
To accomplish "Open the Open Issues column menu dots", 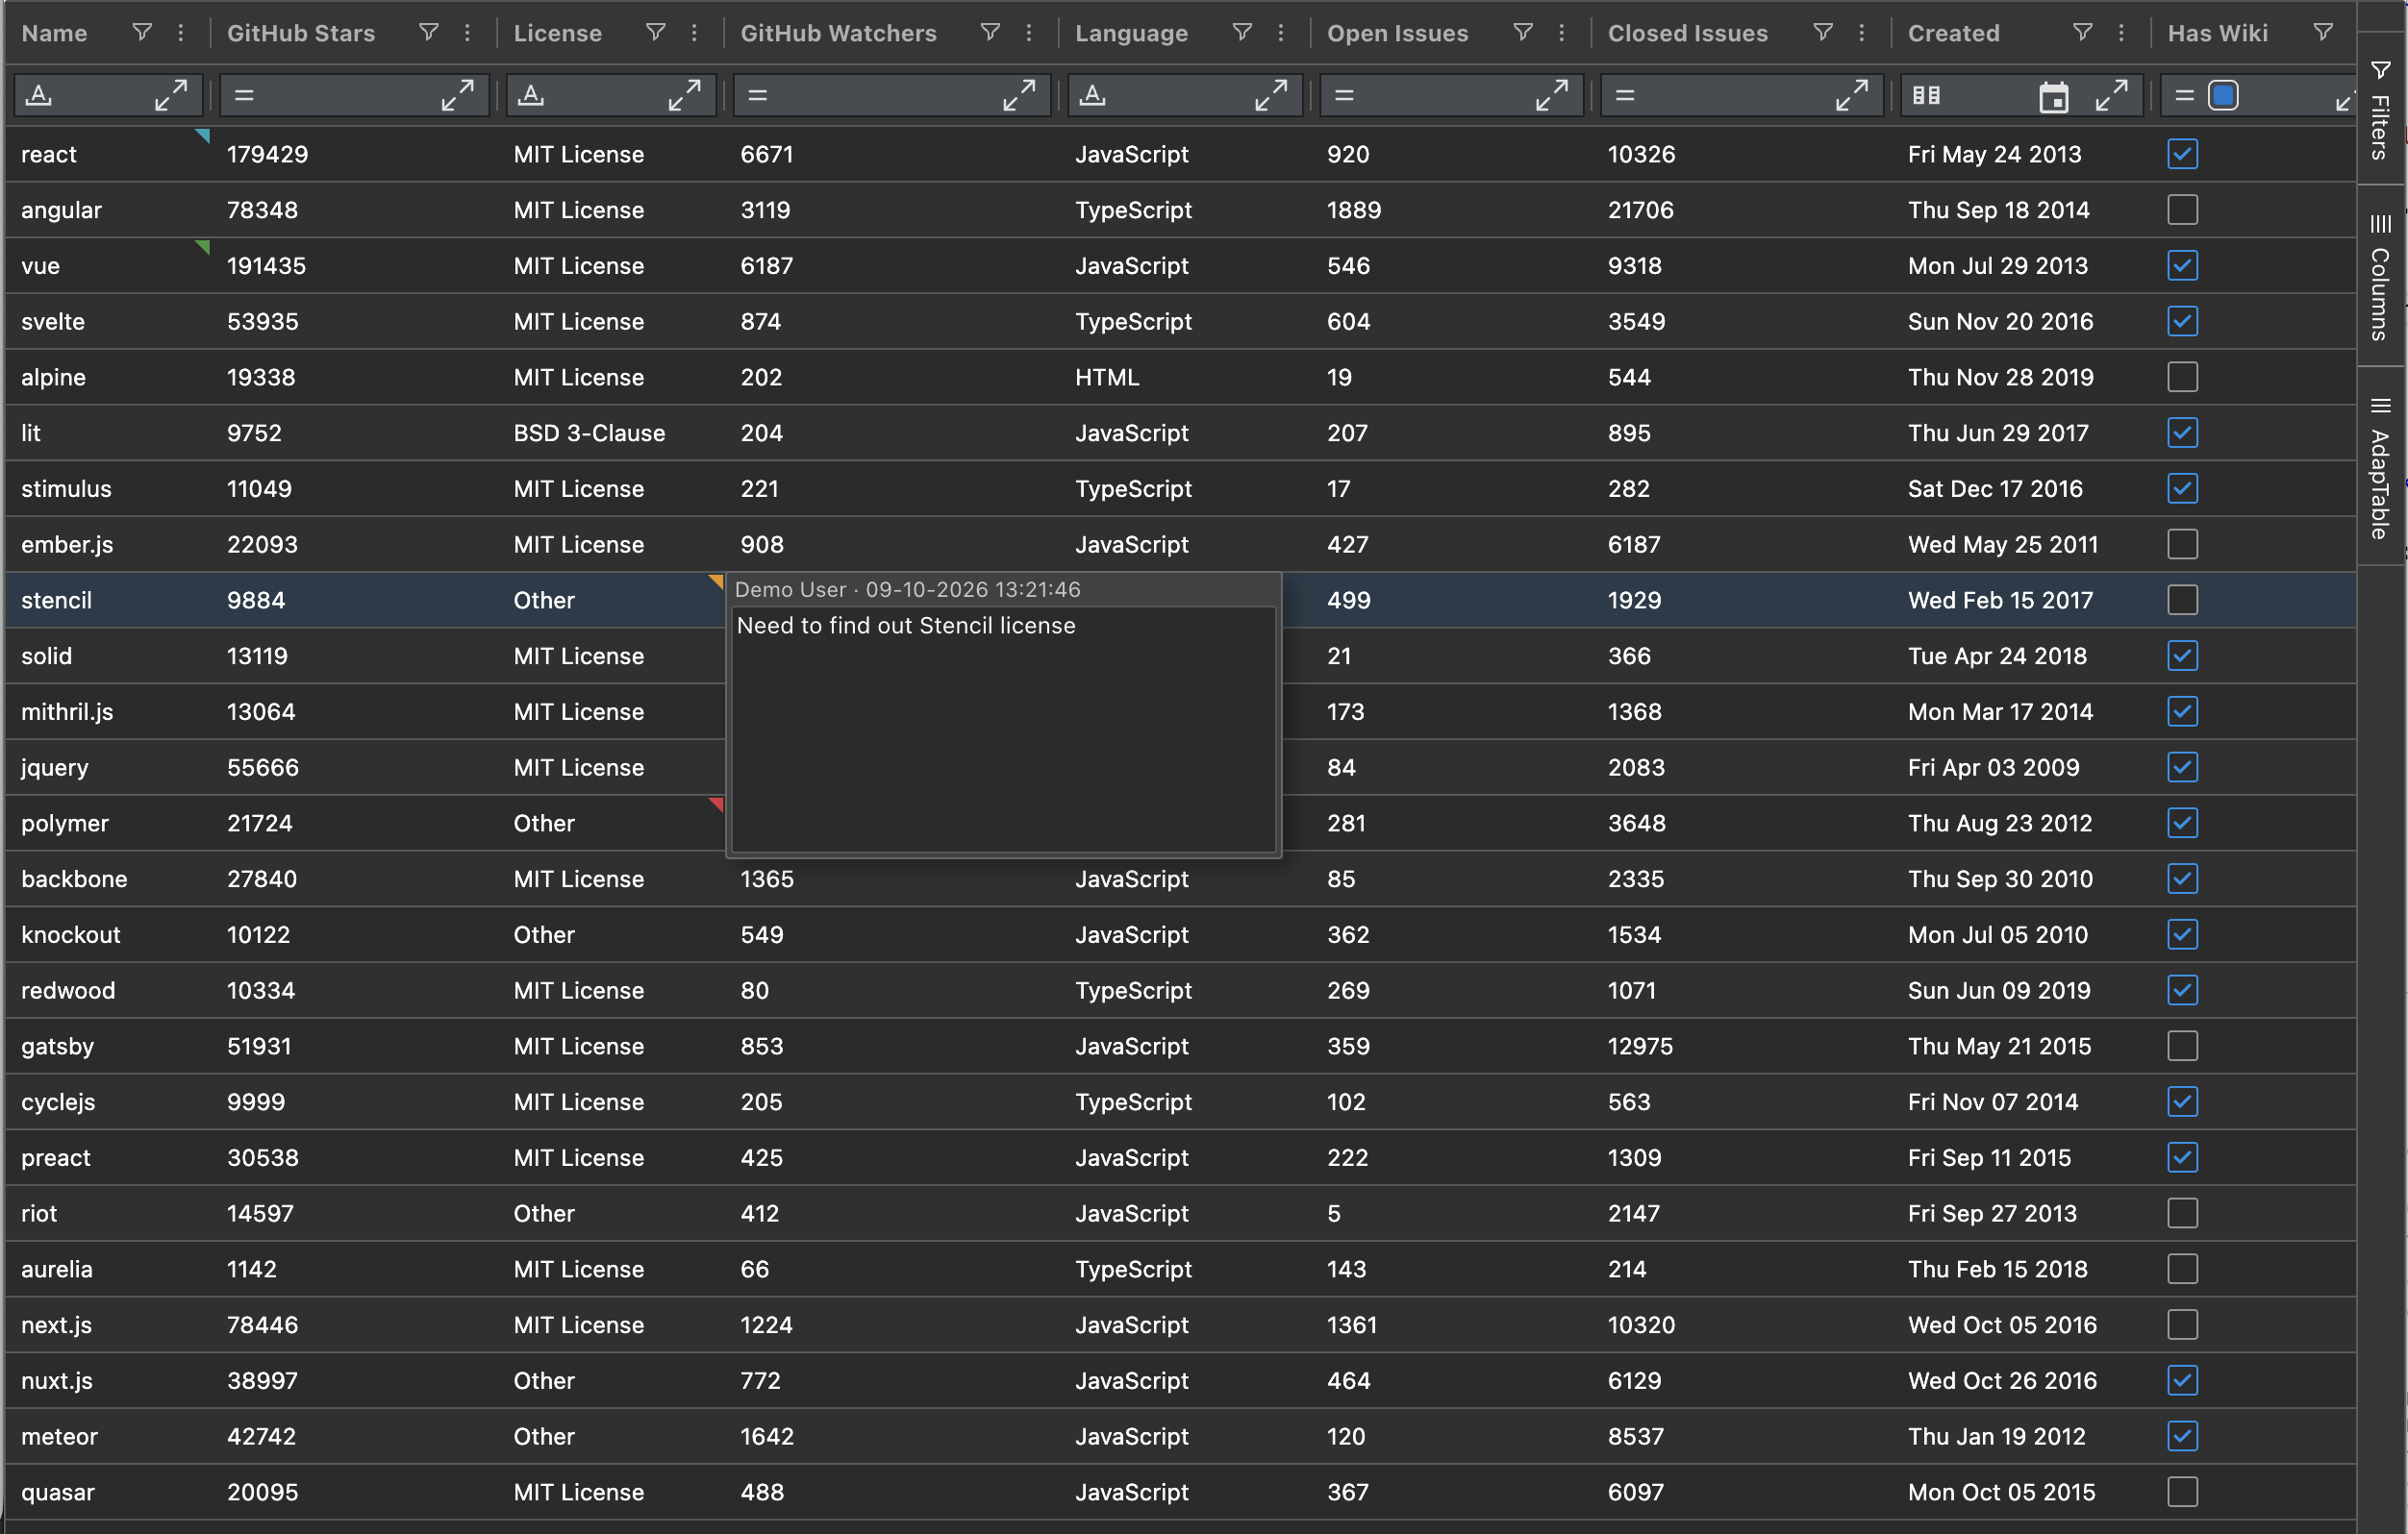I will (x=1562, y=33).
